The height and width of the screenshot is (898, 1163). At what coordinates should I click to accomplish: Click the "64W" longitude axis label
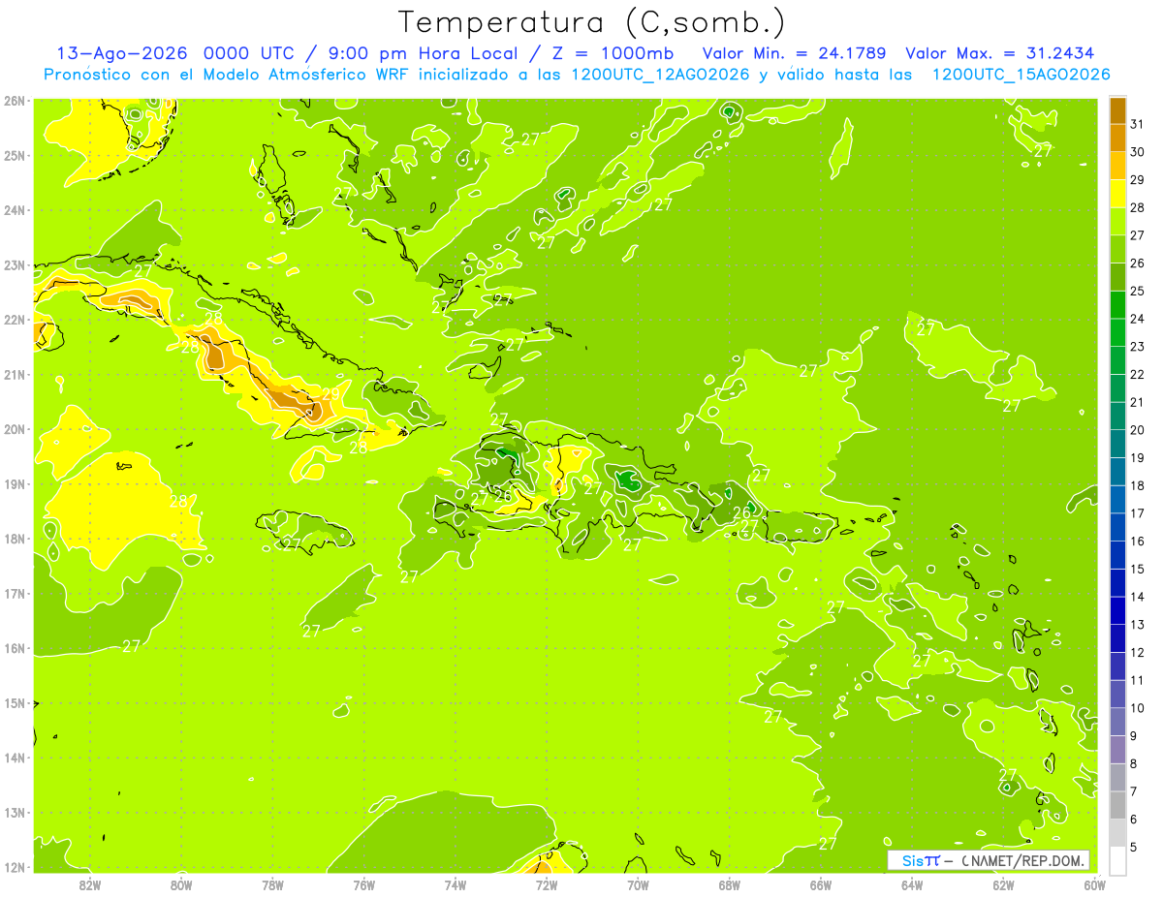point(912,884)
